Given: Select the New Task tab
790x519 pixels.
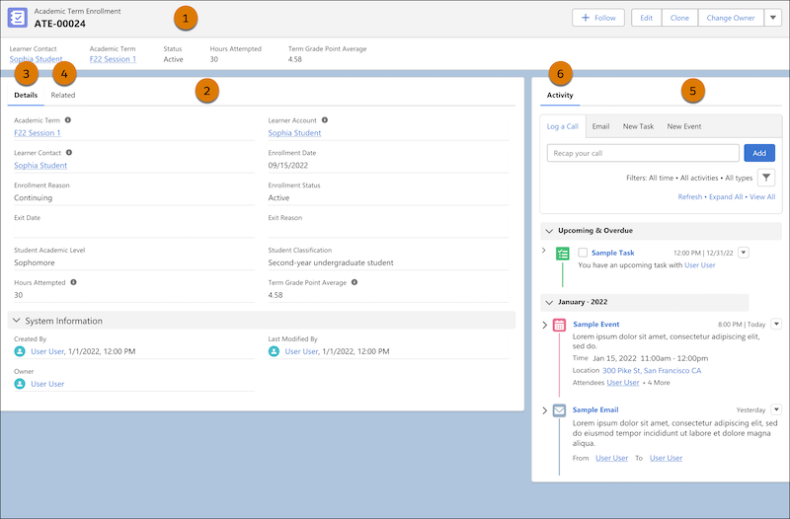Looking at the screenshot, I should (638, 126).
